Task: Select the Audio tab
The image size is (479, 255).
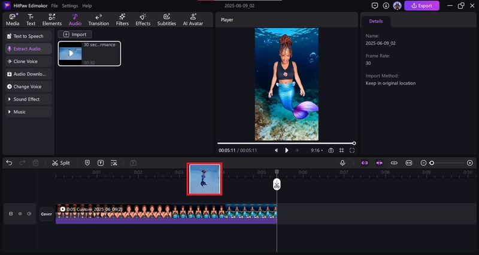Action: pyautogui.click(x=75, y=20)
